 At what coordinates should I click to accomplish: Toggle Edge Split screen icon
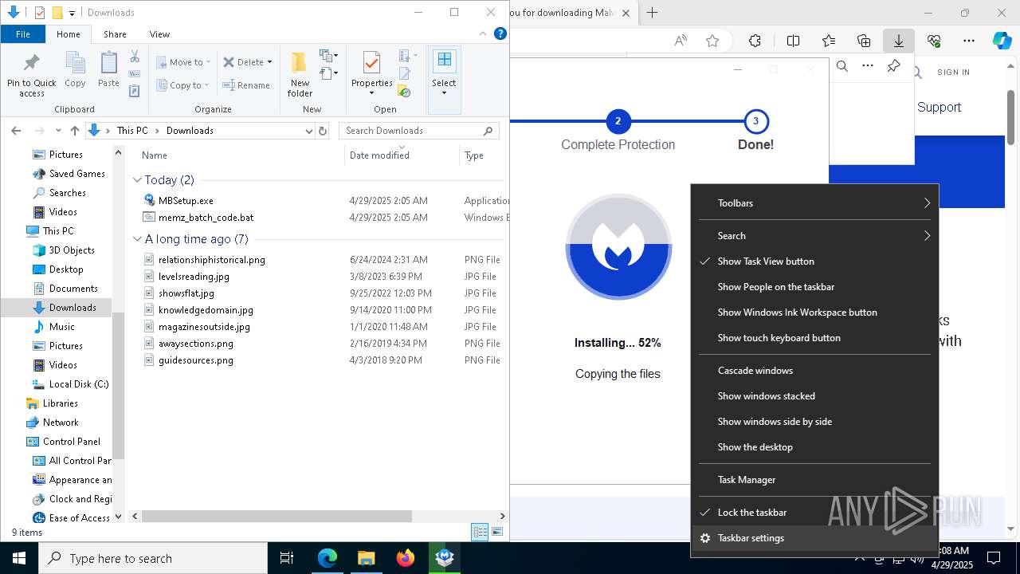pyautogui.click(x=793, y=41)
